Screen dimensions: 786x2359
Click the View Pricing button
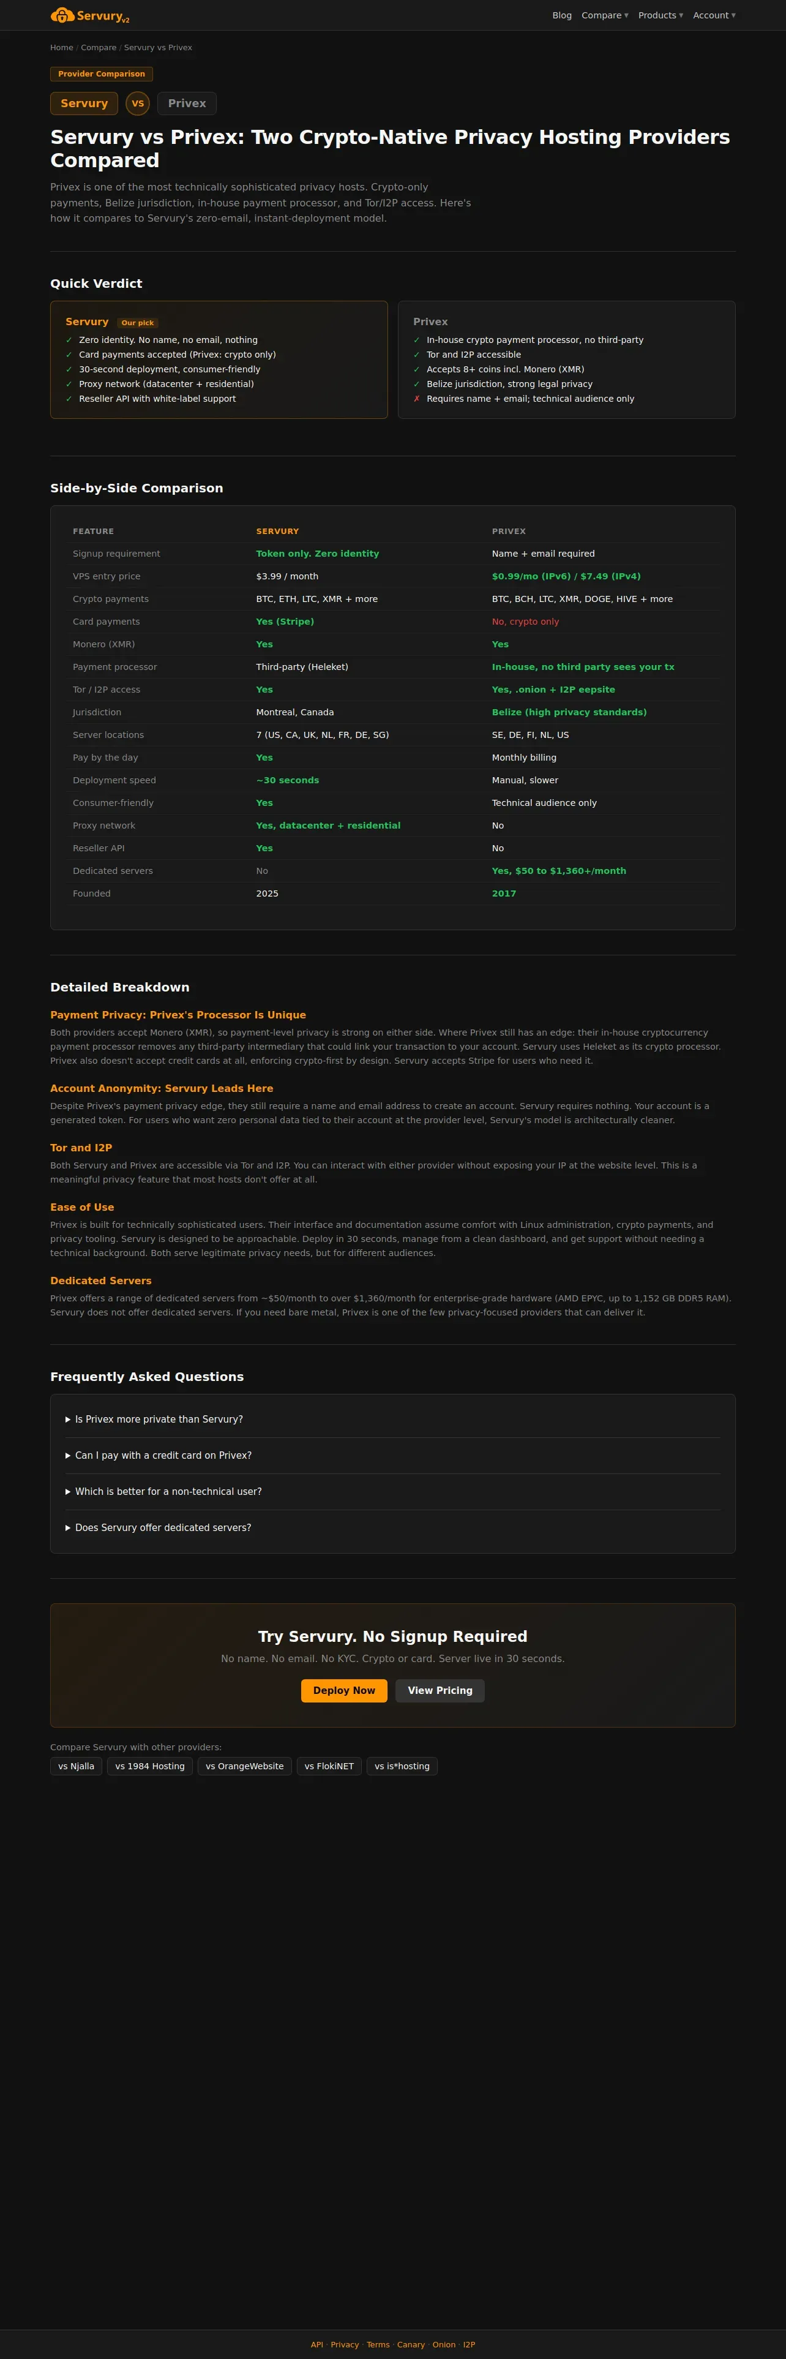[x=440, y=1690]
